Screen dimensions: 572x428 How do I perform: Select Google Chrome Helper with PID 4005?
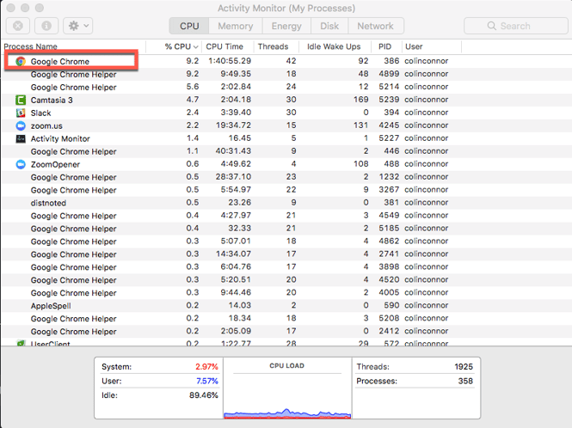[286, 292]
